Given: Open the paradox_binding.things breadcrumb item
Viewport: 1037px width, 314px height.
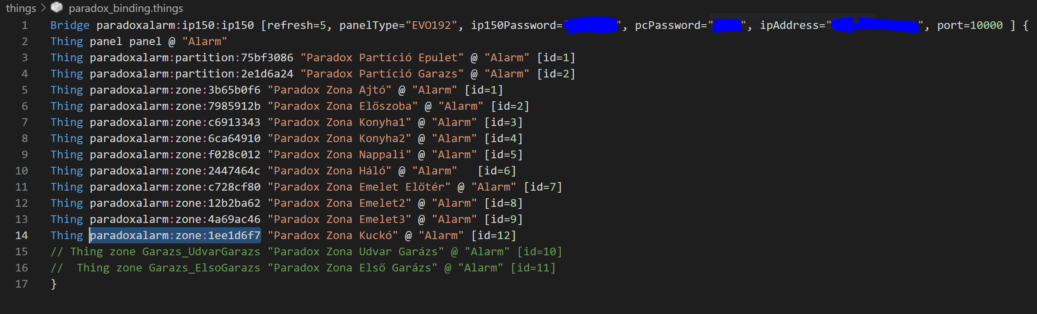Looking at the screenshot, I should tap(125, 8).
